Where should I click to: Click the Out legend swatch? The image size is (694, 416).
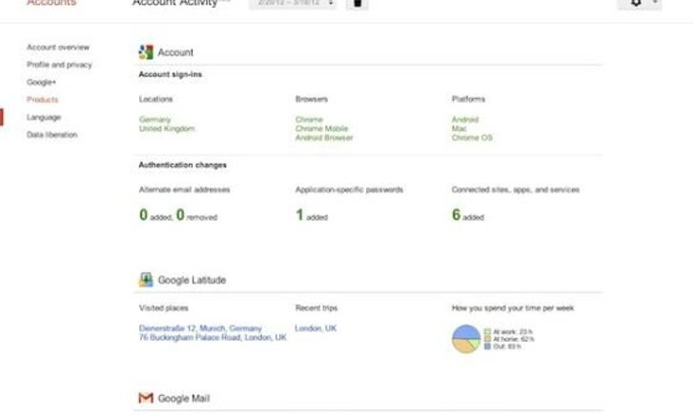tap(487, 347)
